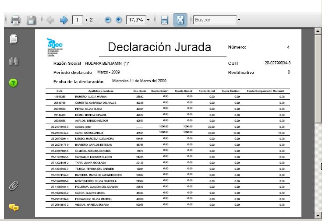Image resolution: width=322 pixels, height=221 pixels.
Task: Select the row VISSANI, MARIELA SUSANA
Action: coord(168,205)
